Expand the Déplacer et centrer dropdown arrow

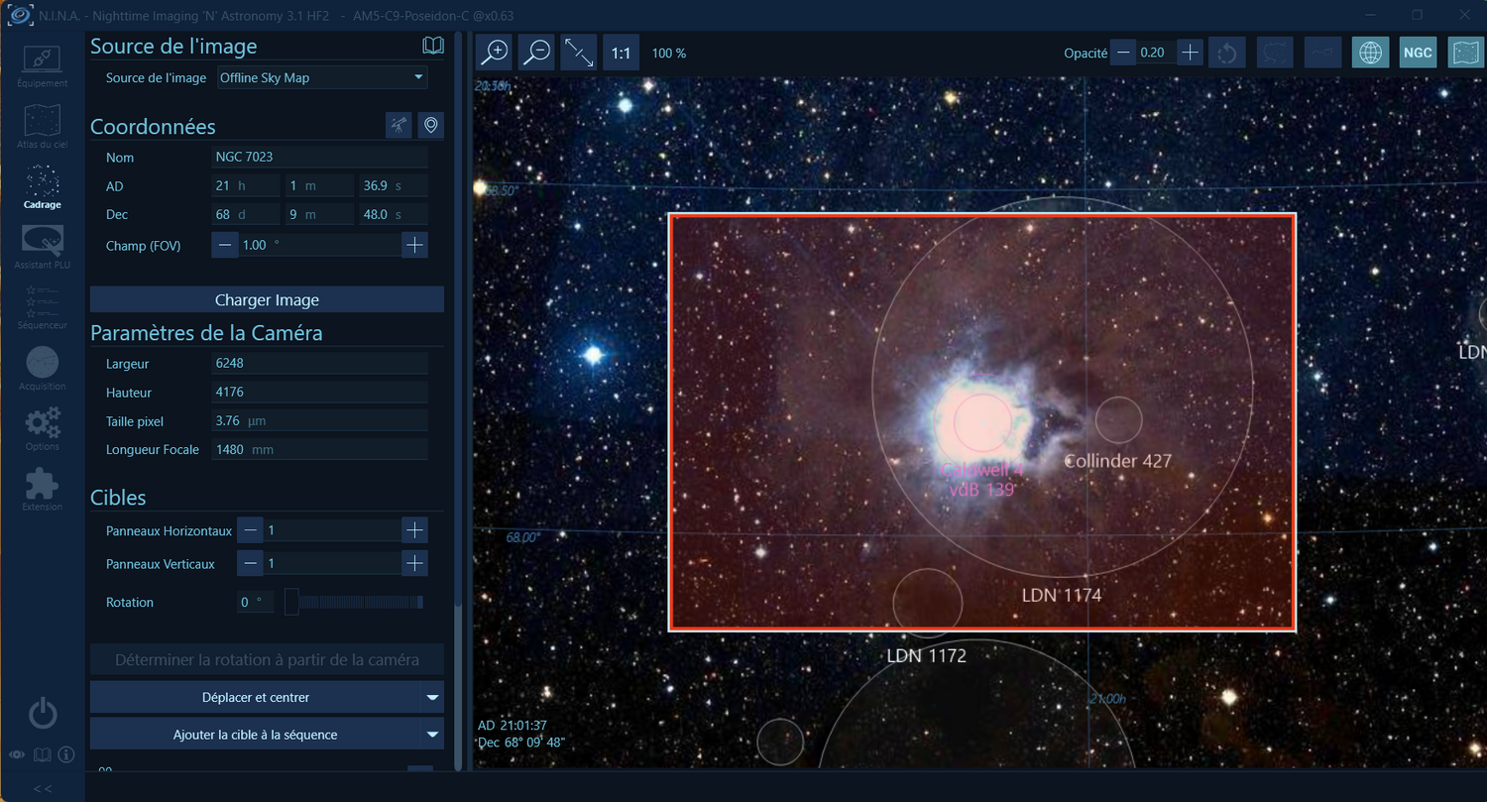pos(433,698)
